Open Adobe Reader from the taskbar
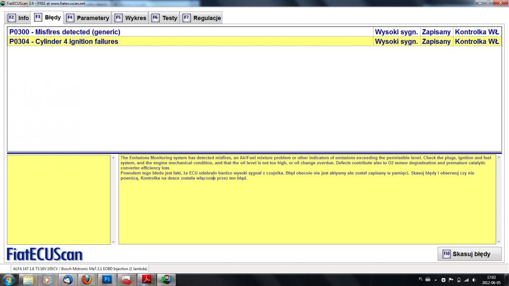 [x=146, y=279]
